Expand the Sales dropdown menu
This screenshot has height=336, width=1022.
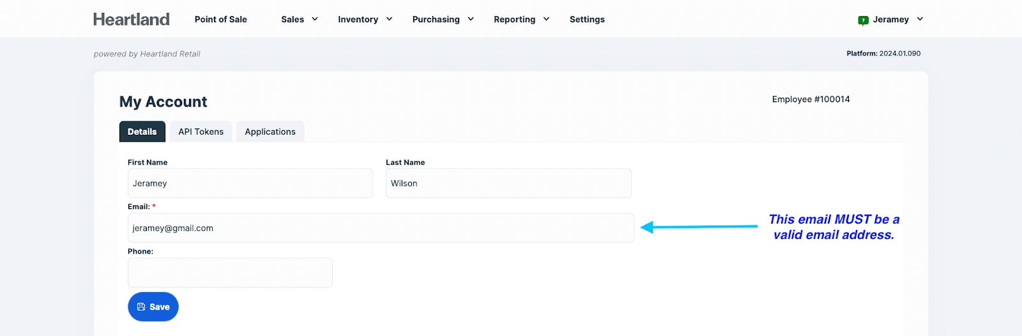299,19
